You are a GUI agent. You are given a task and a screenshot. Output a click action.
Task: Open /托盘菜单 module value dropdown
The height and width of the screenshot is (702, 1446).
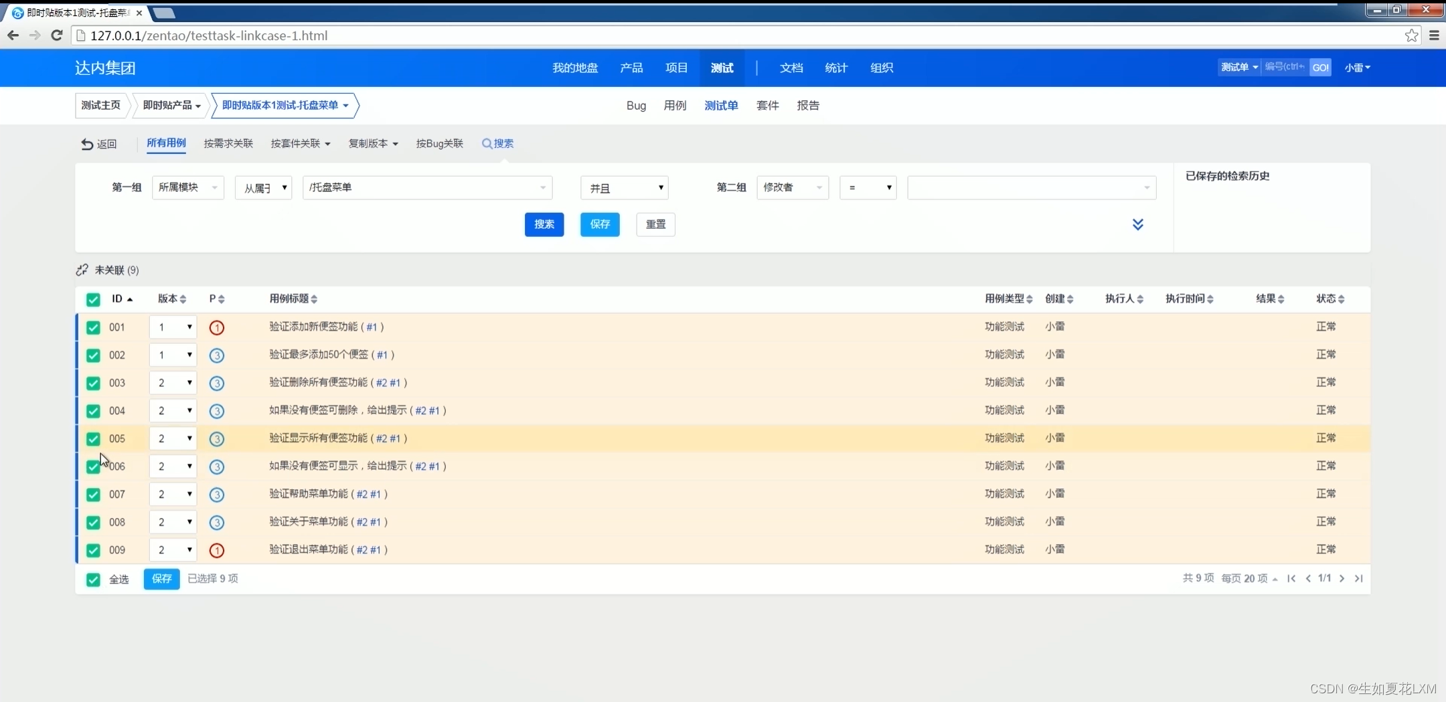click(427, 187)
